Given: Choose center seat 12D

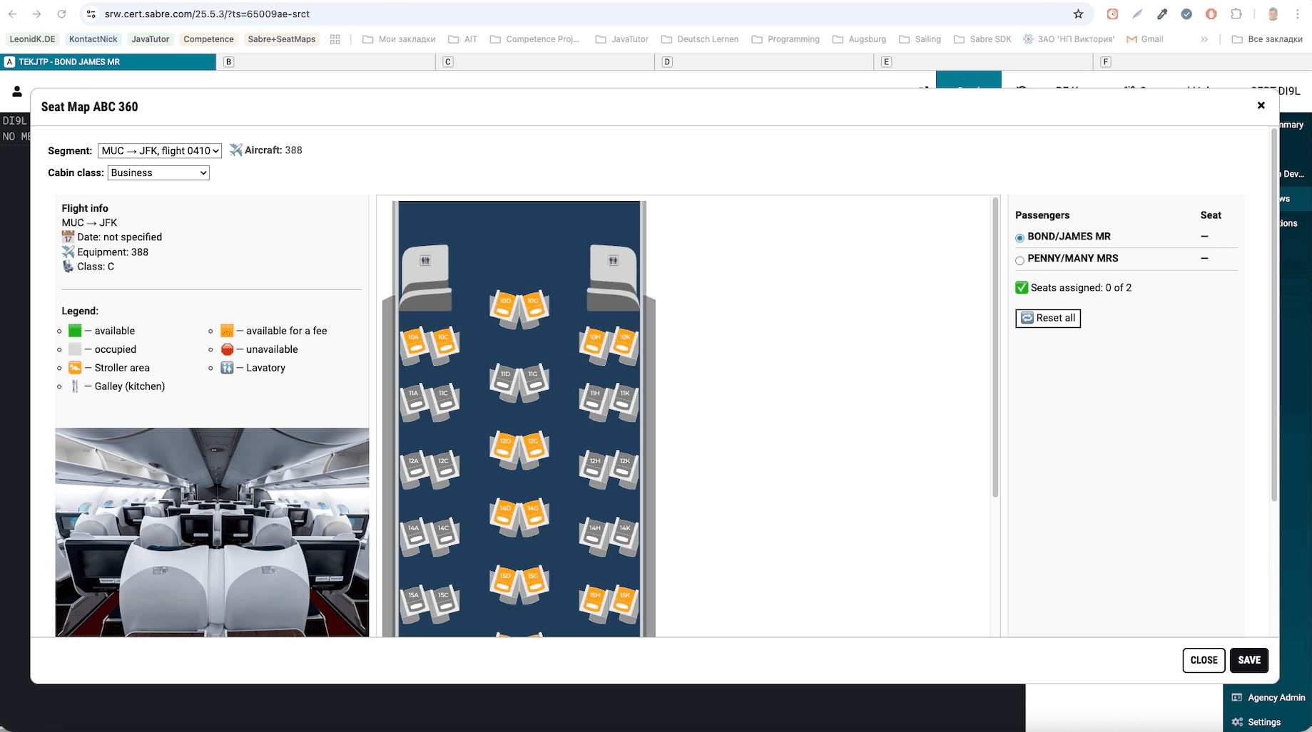Looking at the screenshot, I should 505,447.
